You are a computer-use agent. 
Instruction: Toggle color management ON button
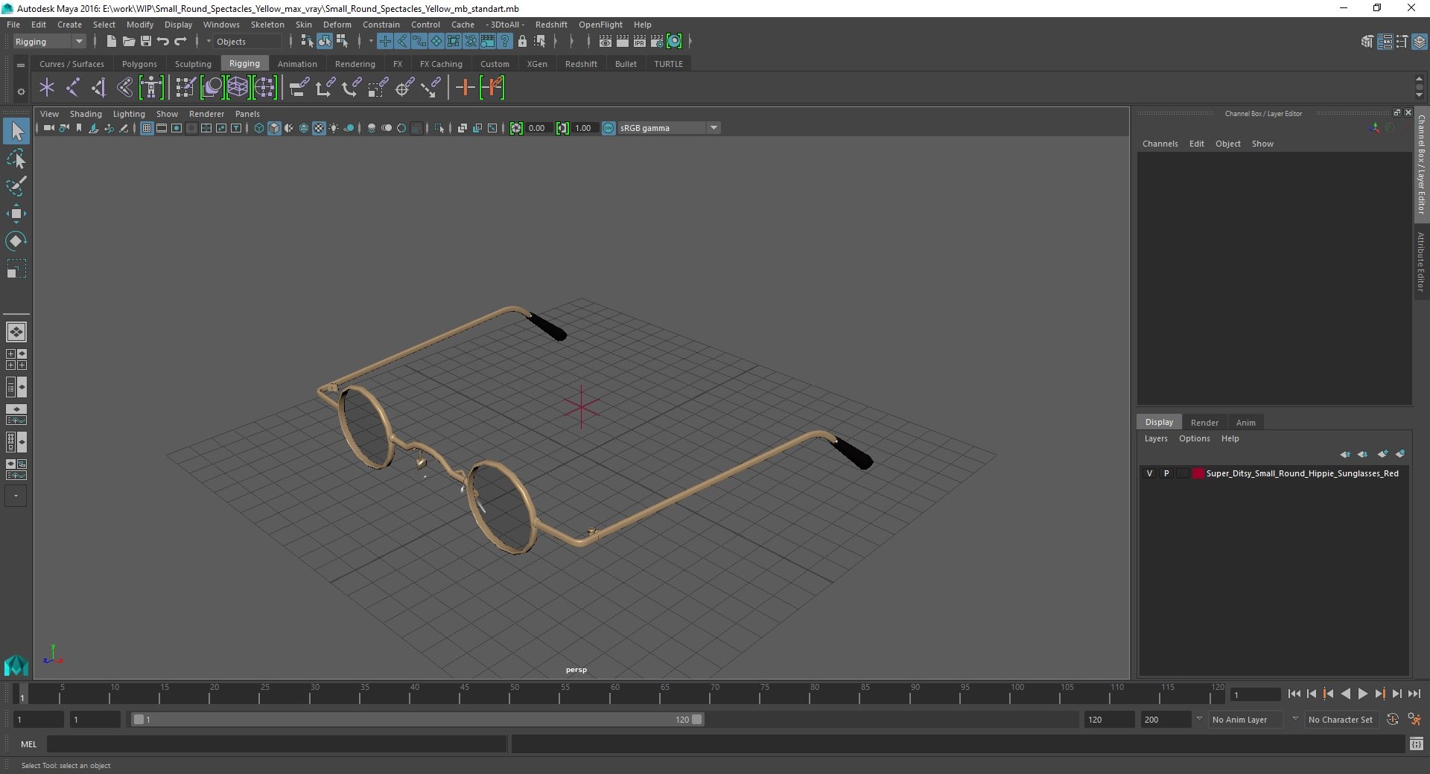608,128
